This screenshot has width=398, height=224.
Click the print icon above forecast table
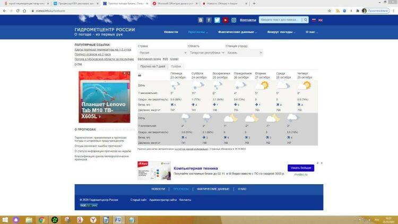[x=140, y=75]
